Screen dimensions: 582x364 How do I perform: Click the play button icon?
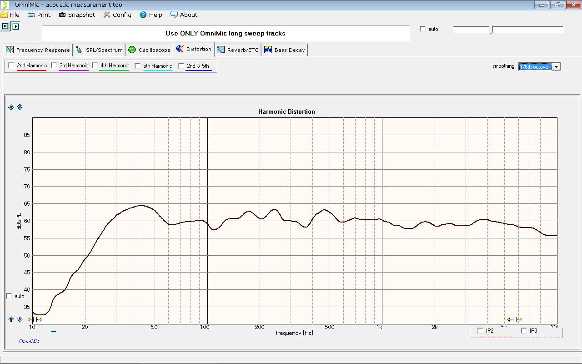[15, 26]
